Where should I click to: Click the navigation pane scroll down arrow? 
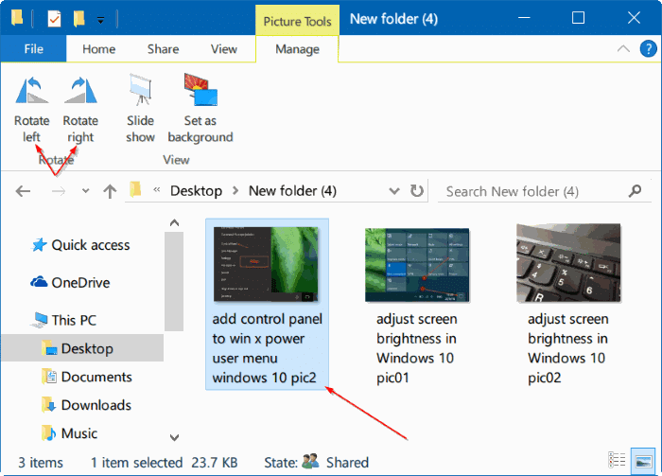pyautogui.click(x=174, y=437)
